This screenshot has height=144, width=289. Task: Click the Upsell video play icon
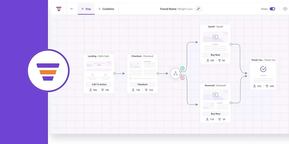[215, 37]
